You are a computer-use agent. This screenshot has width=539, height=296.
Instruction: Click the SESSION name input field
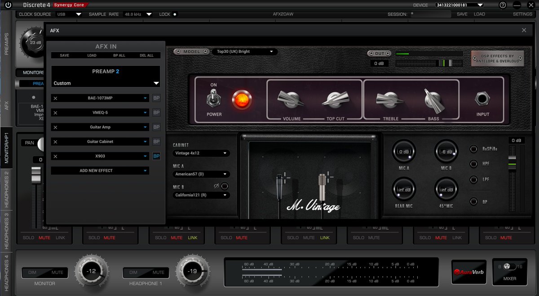click(x=430, y=14)
